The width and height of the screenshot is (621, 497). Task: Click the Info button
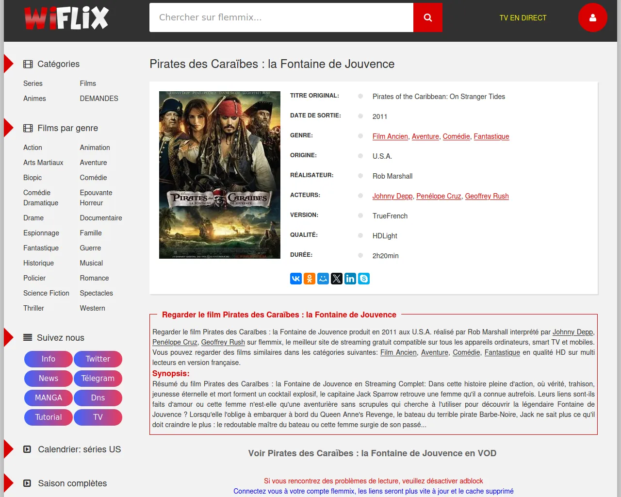pyautogui.click(x=49, y=359)
